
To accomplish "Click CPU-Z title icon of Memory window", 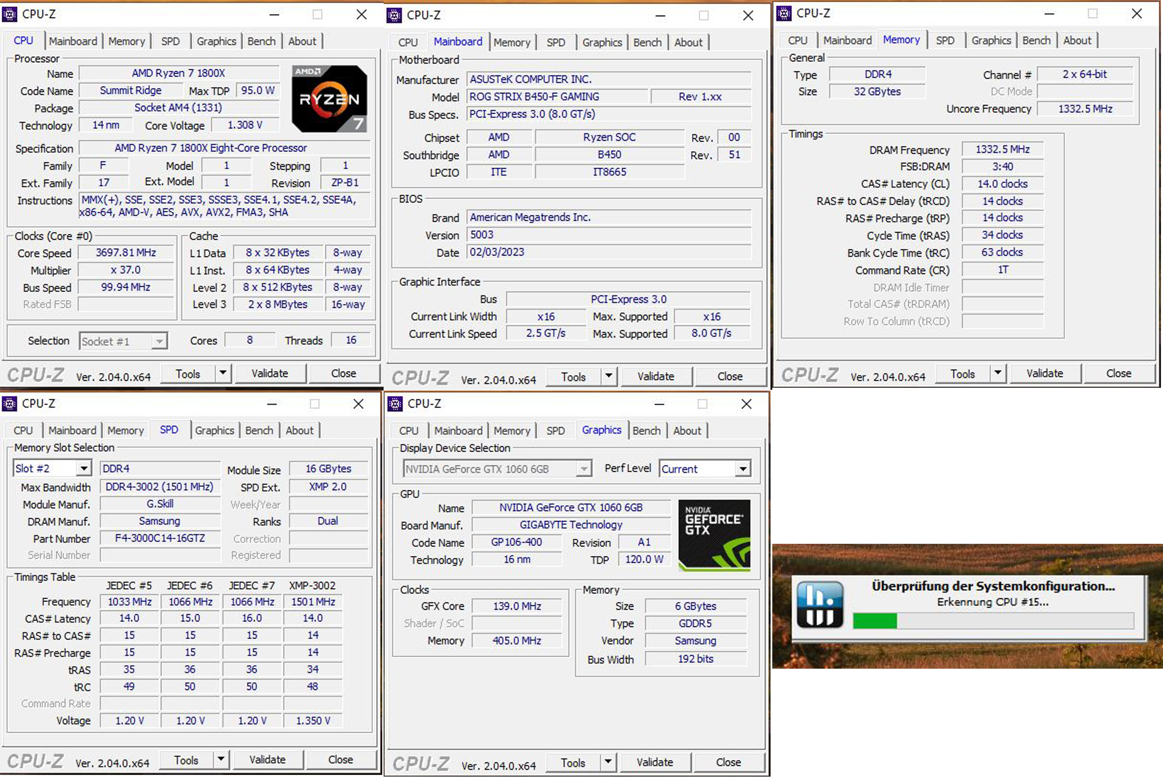I will point(783,14).
